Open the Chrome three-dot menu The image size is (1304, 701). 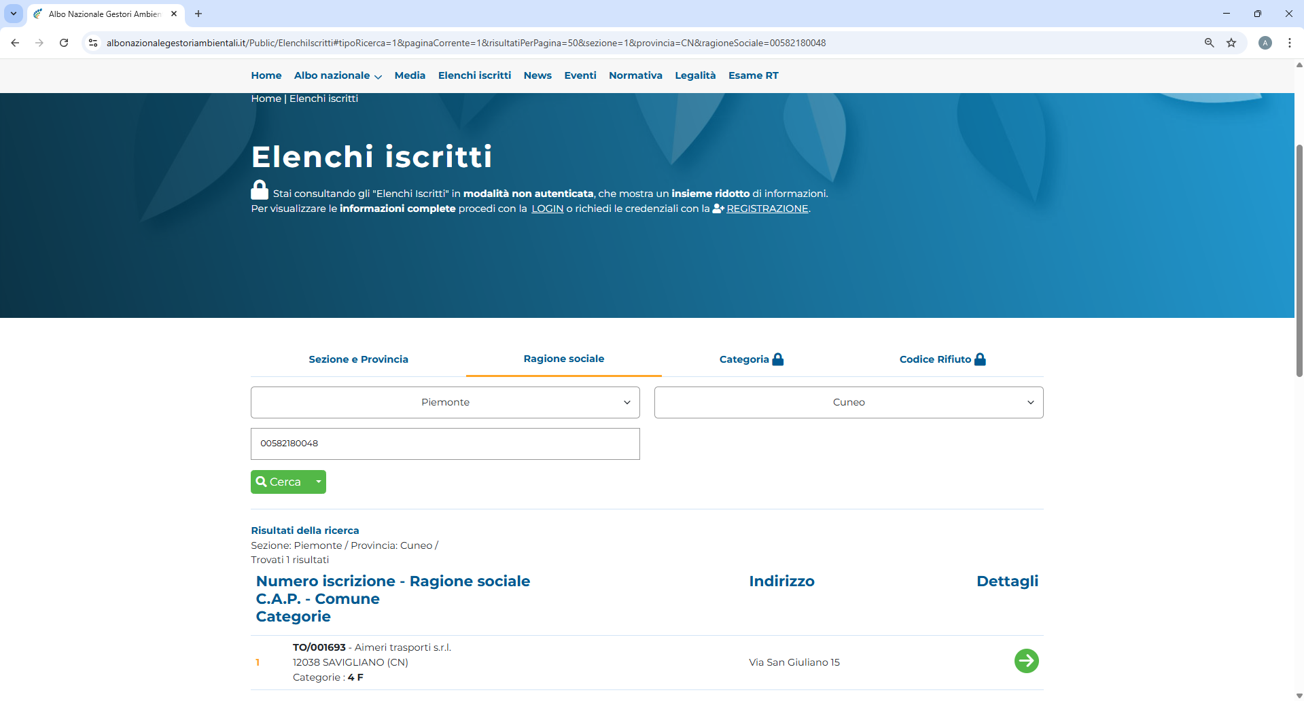[x=1289, y=43]
